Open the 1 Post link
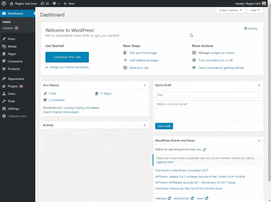 tap(53, 94)
